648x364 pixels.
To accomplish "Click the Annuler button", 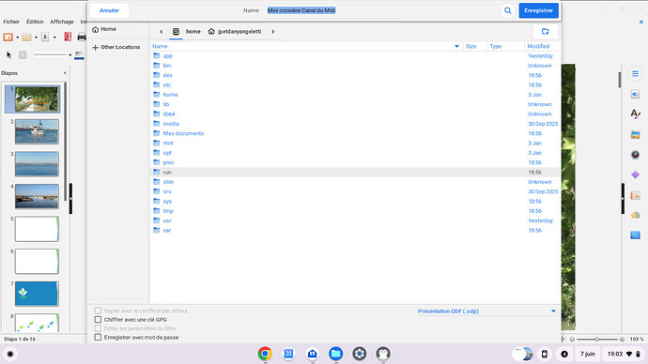I will point(109,10).
